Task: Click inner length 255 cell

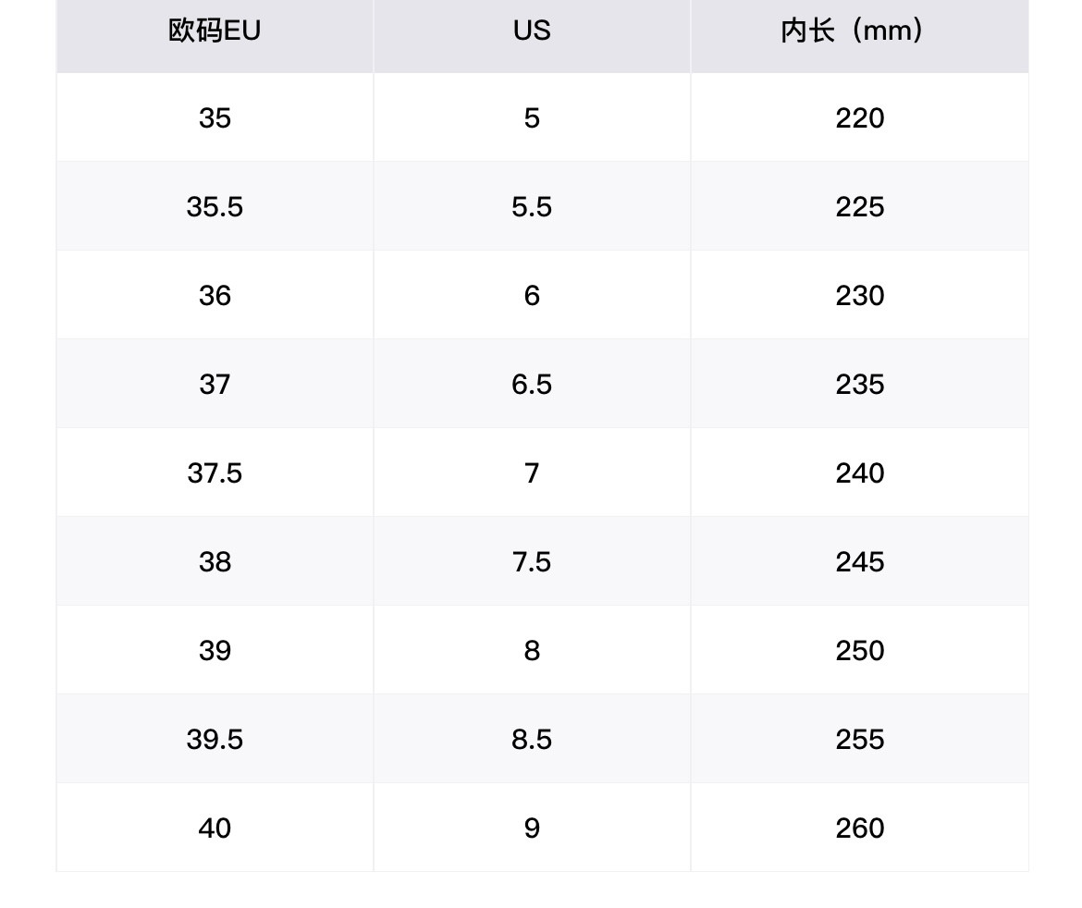Action: pos(859,739)
